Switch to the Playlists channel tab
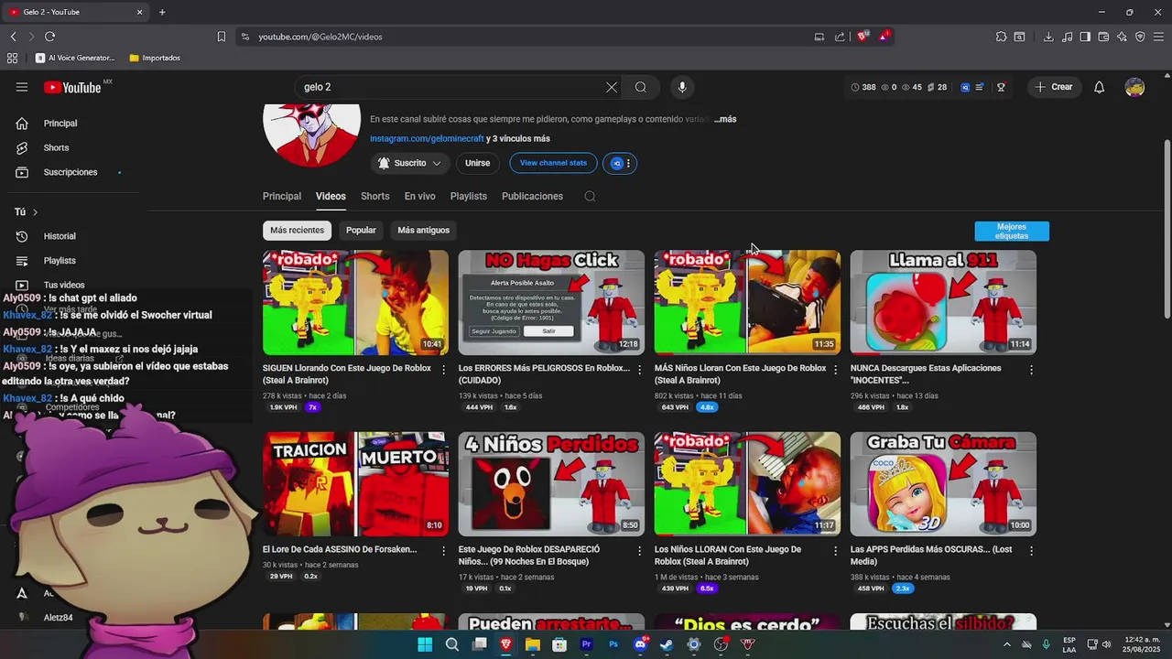Image resolution: width=1172 pixels, height=659 pixels. pos(468,196)
